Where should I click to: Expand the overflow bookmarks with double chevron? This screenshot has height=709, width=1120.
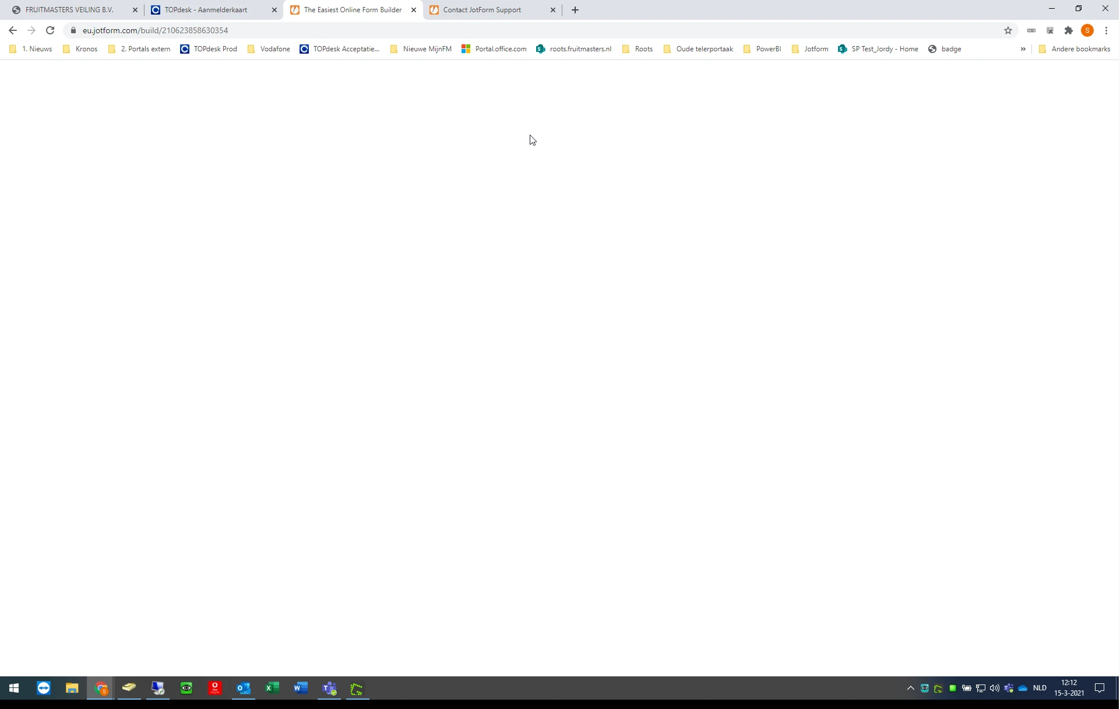coord(1024,49)
